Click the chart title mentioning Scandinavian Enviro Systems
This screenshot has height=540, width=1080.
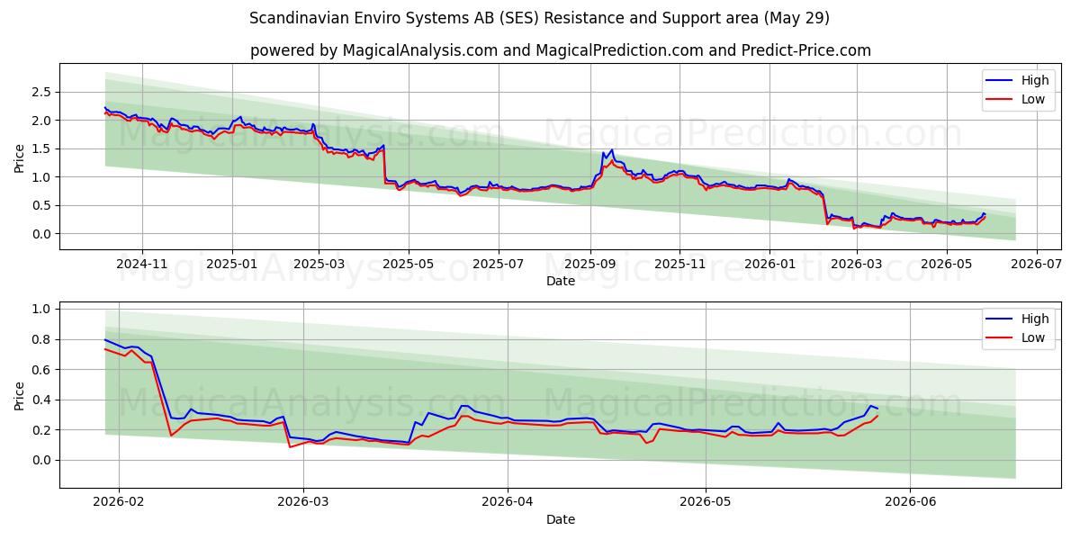(540, 18)
